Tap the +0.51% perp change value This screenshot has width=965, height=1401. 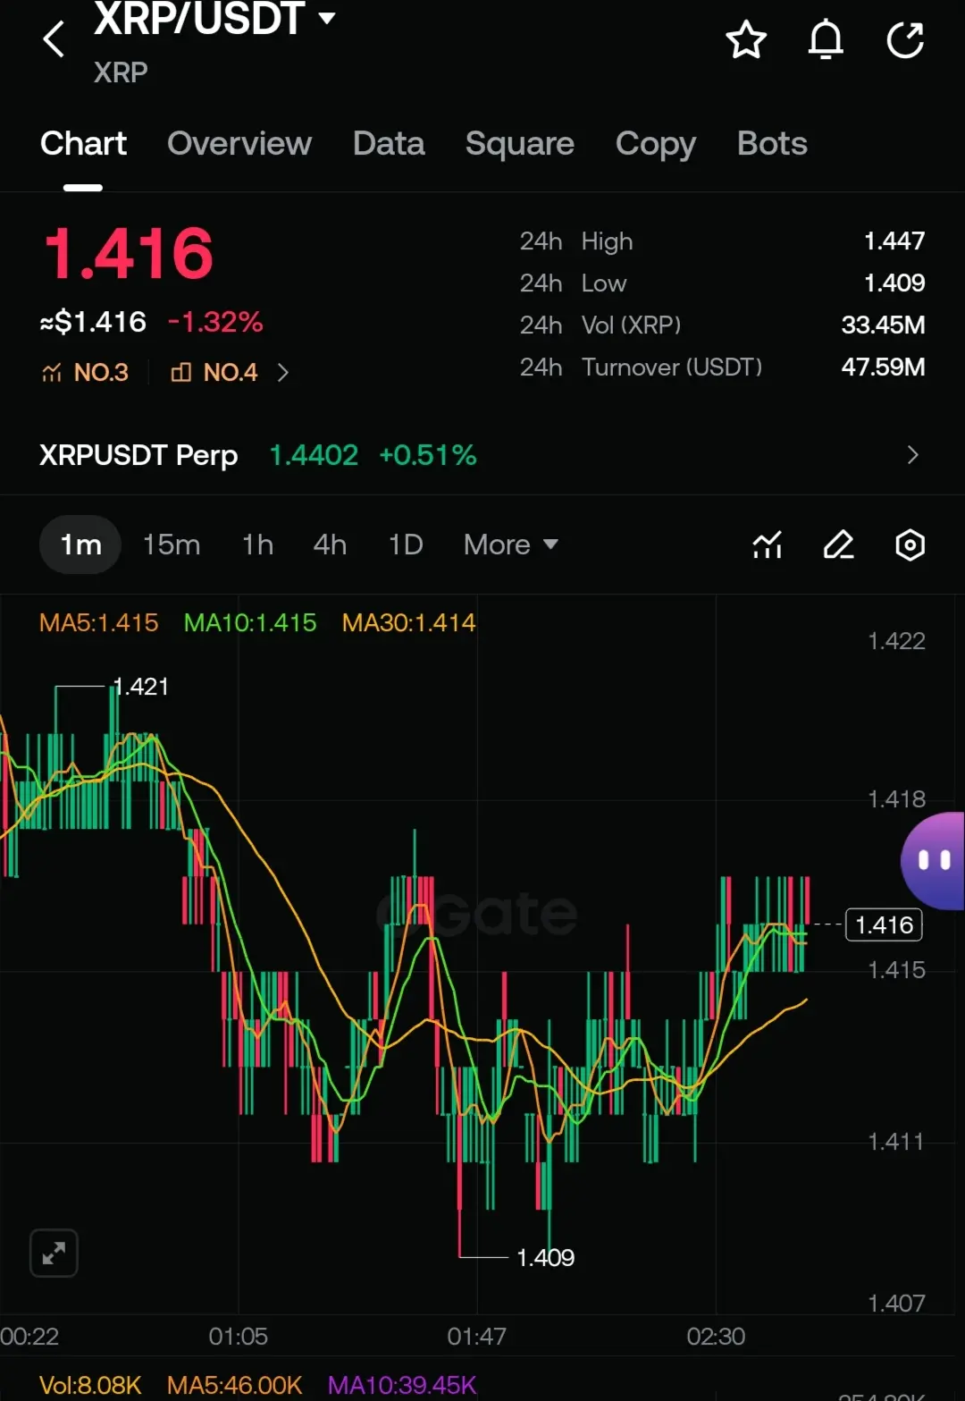[428, 455]
